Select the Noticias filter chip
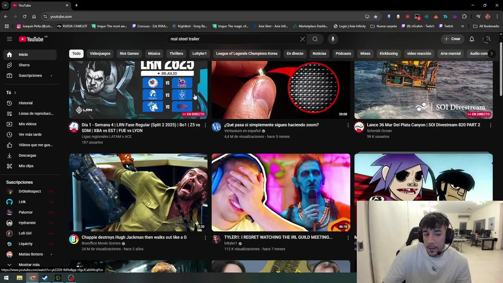 [x=319, y=53]
